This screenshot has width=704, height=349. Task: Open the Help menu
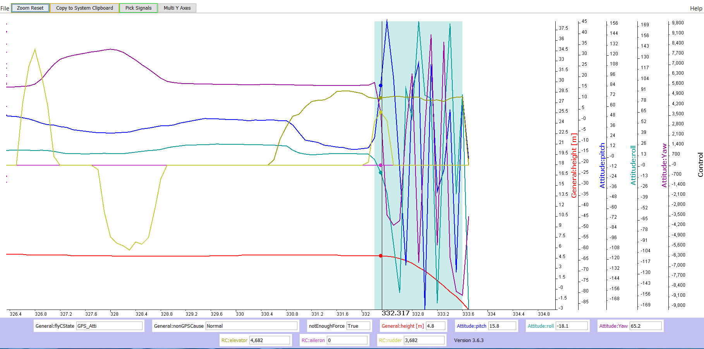pyautogui.click(x=696, y=8)
